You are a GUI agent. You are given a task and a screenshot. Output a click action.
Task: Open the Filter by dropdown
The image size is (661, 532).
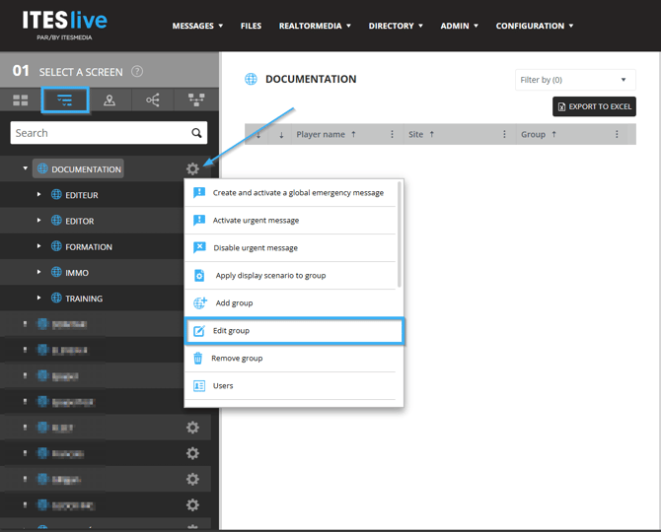(575, 80)
